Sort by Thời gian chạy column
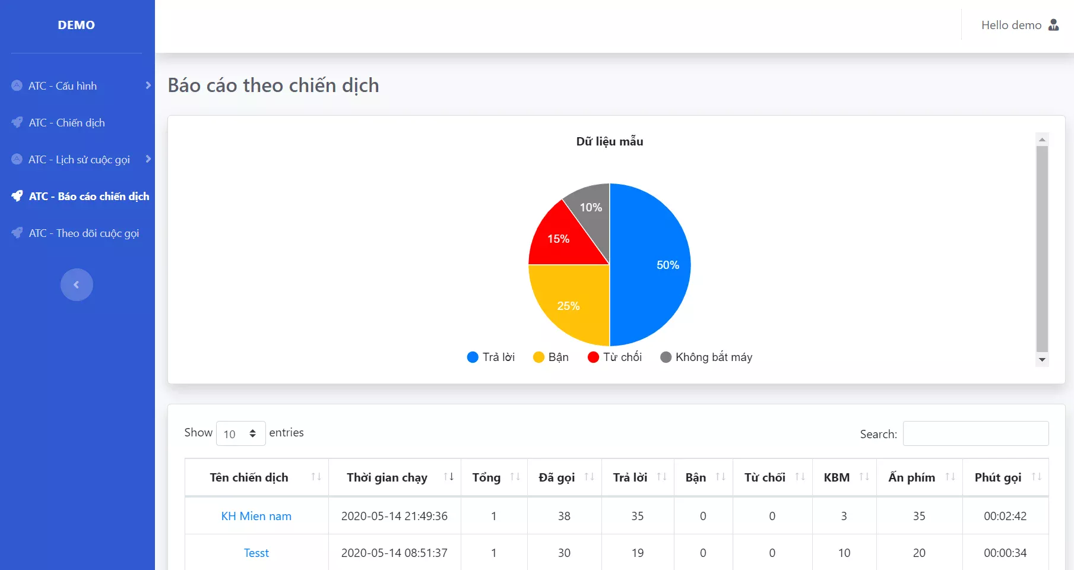Image resolution: width=1074 pixels, height=570 pixels. click(395, 477)
